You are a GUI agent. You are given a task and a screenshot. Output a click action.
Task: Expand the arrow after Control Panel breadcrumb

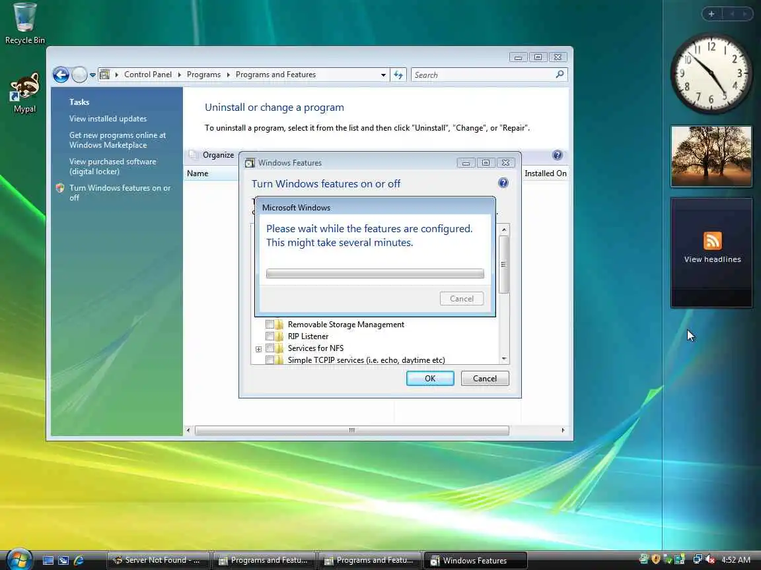(180, 75)
